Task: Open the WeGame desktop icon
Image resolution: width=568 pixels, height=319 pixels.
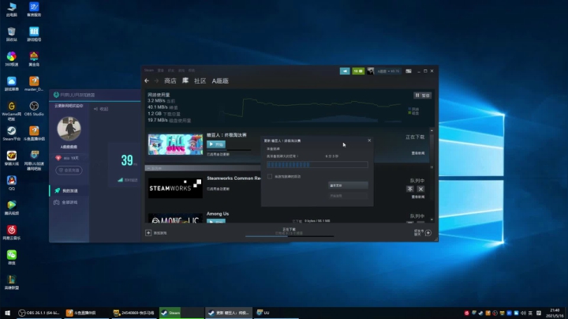Action: (12, 111)
